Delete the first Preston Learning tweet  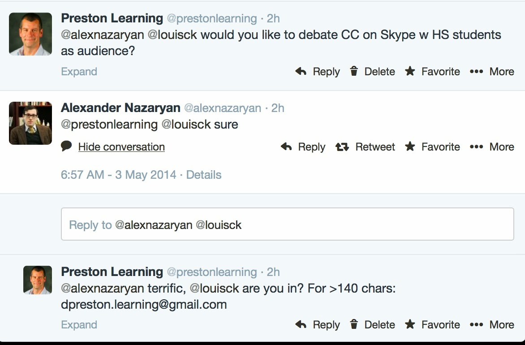coord(372,71)
